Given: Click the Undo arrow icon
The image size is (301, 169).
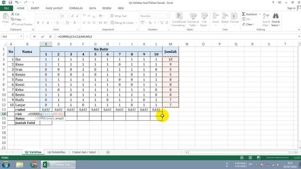Looking at the screenshot, I should pyautogui.click(x=17, y=2).
